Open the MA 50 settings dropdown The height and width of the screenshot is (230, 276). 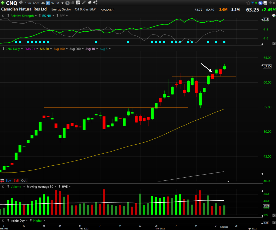51,49
